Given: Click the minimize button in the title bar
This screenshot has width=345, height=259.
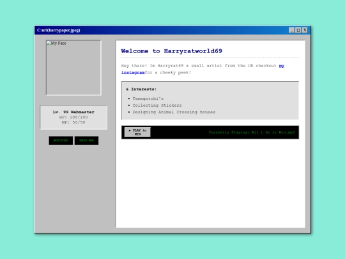Looking at the screenshot, I should point(292,30).
